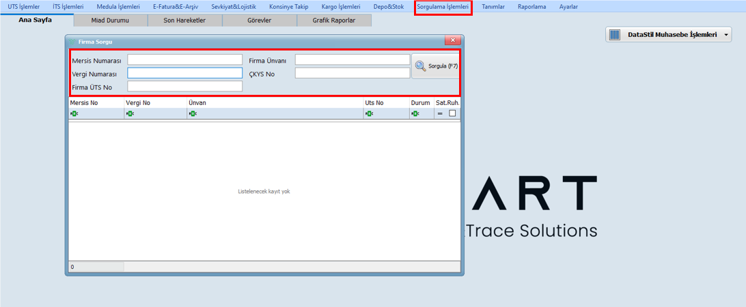Click the filter icon under Mersis No column

73,113
